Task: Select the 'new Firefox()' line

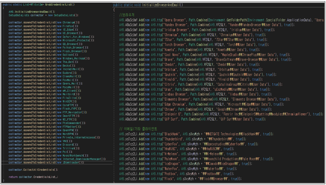Action: [43, 26]
